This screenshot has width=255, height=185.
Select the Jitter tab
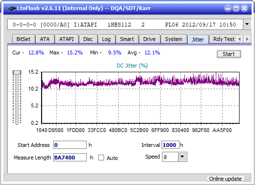pyautogui.click(x=198, y=40)
